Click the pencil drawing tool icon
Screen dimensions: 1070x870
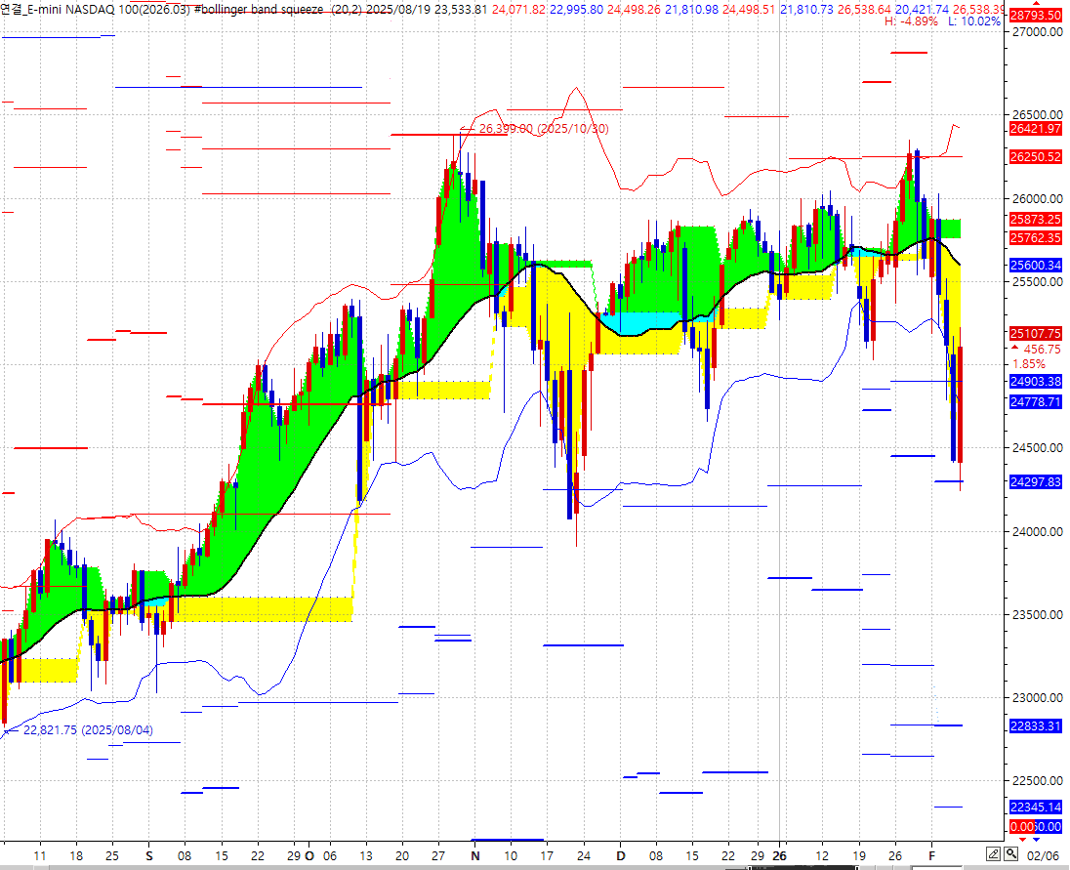click(x=992, y=855)
